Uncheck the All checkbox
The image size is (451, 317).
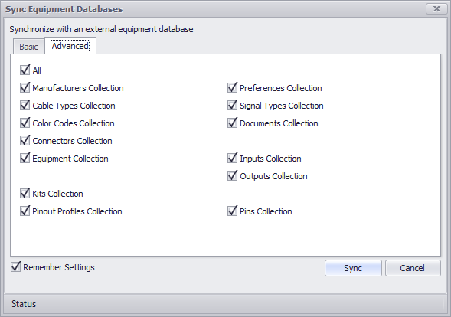click(x=25, y=70)
